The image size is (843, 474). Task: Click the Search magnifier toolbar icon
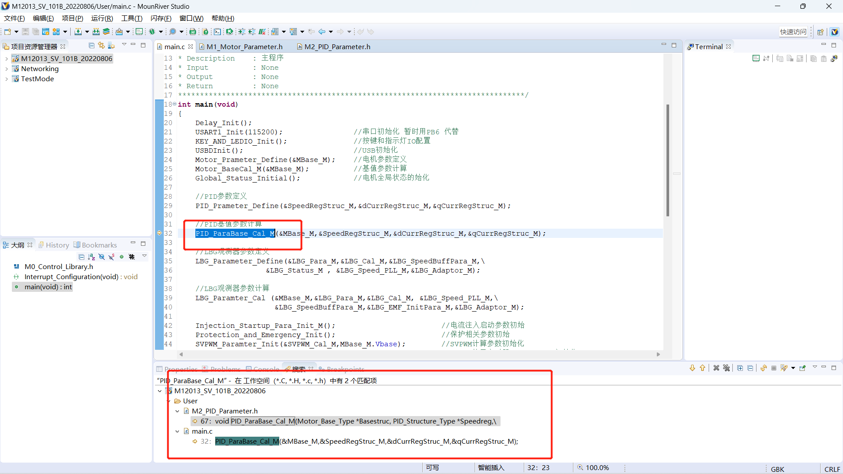pyautogui.click(x=173, y=32)
